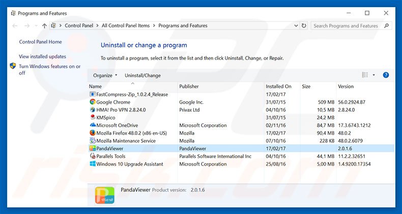
Task: Click All Control Panel Items breadcrumb
Action: point(126,25)
